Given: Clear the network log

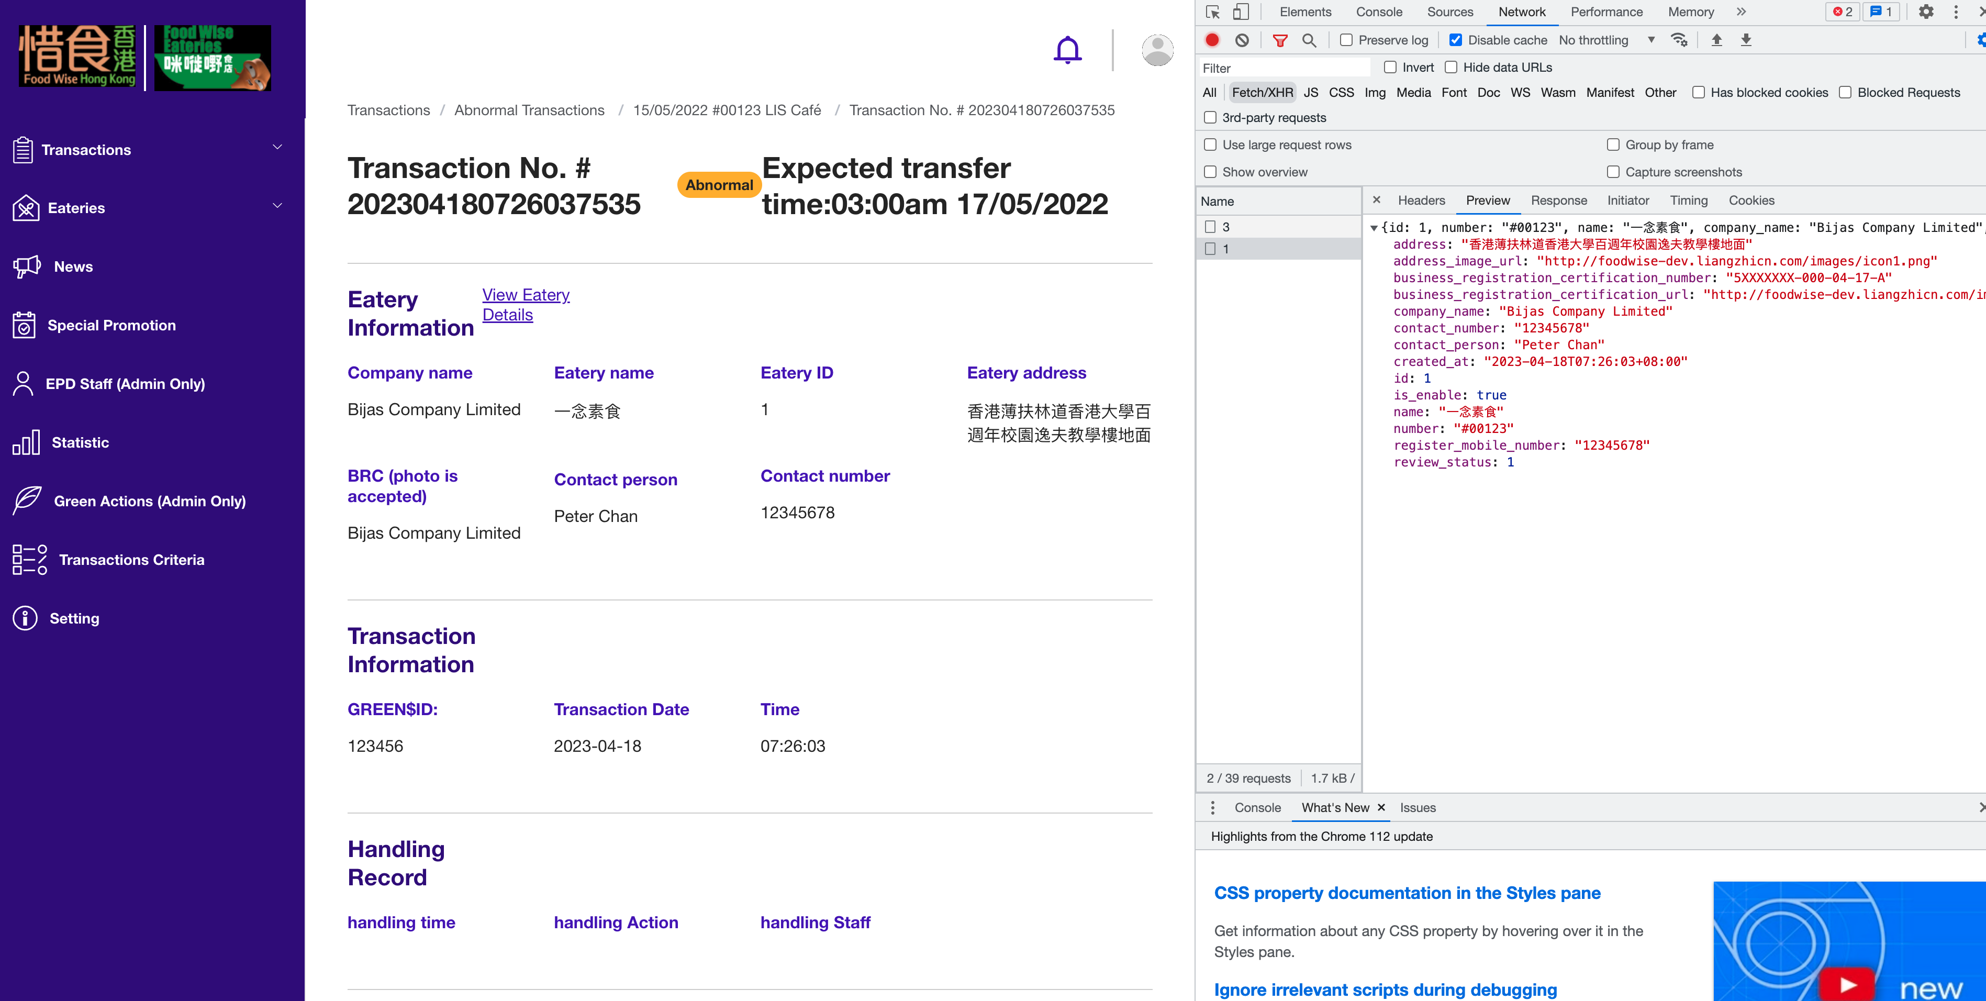Looking at the screenshot, I should (1241, 40).
